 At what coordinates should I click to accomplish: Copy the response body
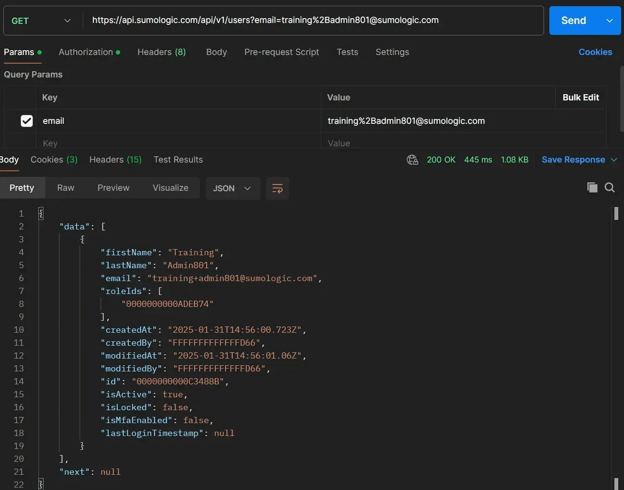tap(592, 187)
